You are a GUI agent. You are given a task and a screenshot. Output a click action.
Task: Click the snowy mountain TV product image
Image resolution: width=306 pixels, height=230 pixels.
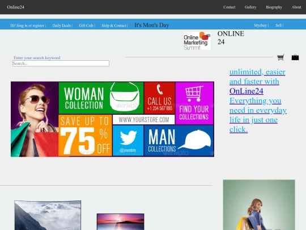tap(48, 215)
